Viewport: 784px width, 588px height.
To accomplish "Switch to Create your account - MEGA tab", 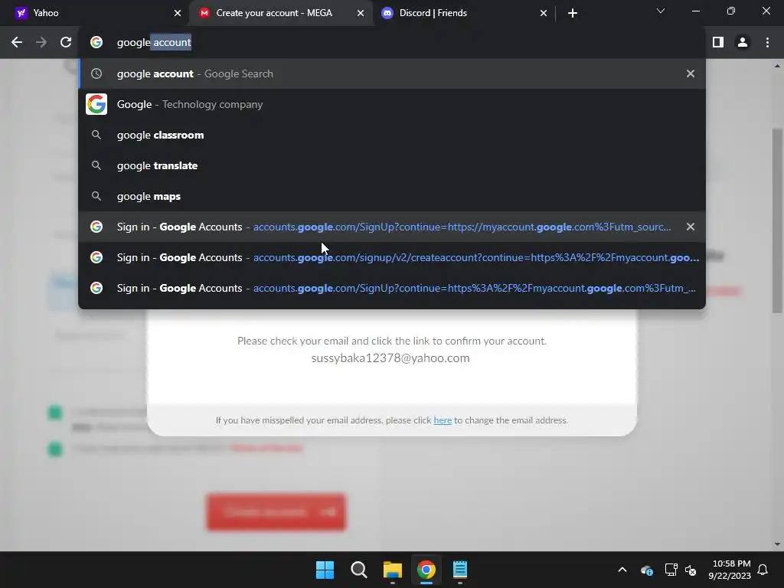I will point(280,13).
